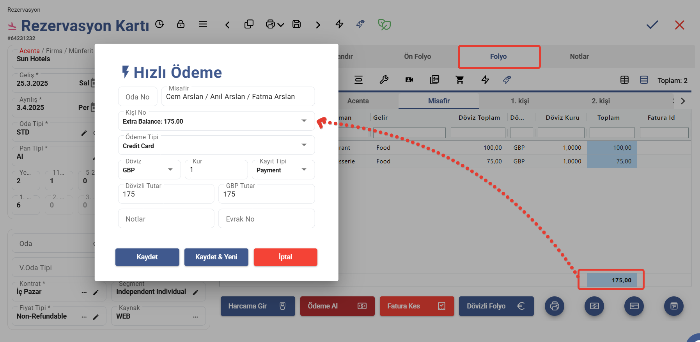Screen dimensions: 700x342
Task: Switch to list rows view icon
Action: 644,80
